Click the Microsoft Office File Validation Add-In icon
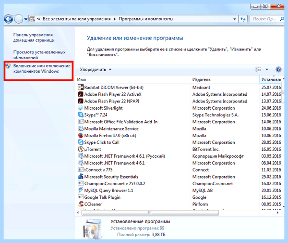This screenshot has height=243, width=288. (x=81, y=122)
